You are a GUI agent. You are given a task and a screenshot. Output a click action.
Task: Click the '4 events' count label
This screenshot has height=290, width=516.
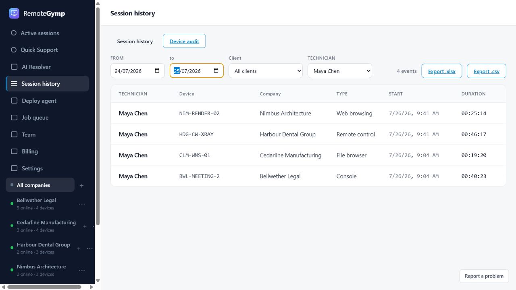coord(407,71)
